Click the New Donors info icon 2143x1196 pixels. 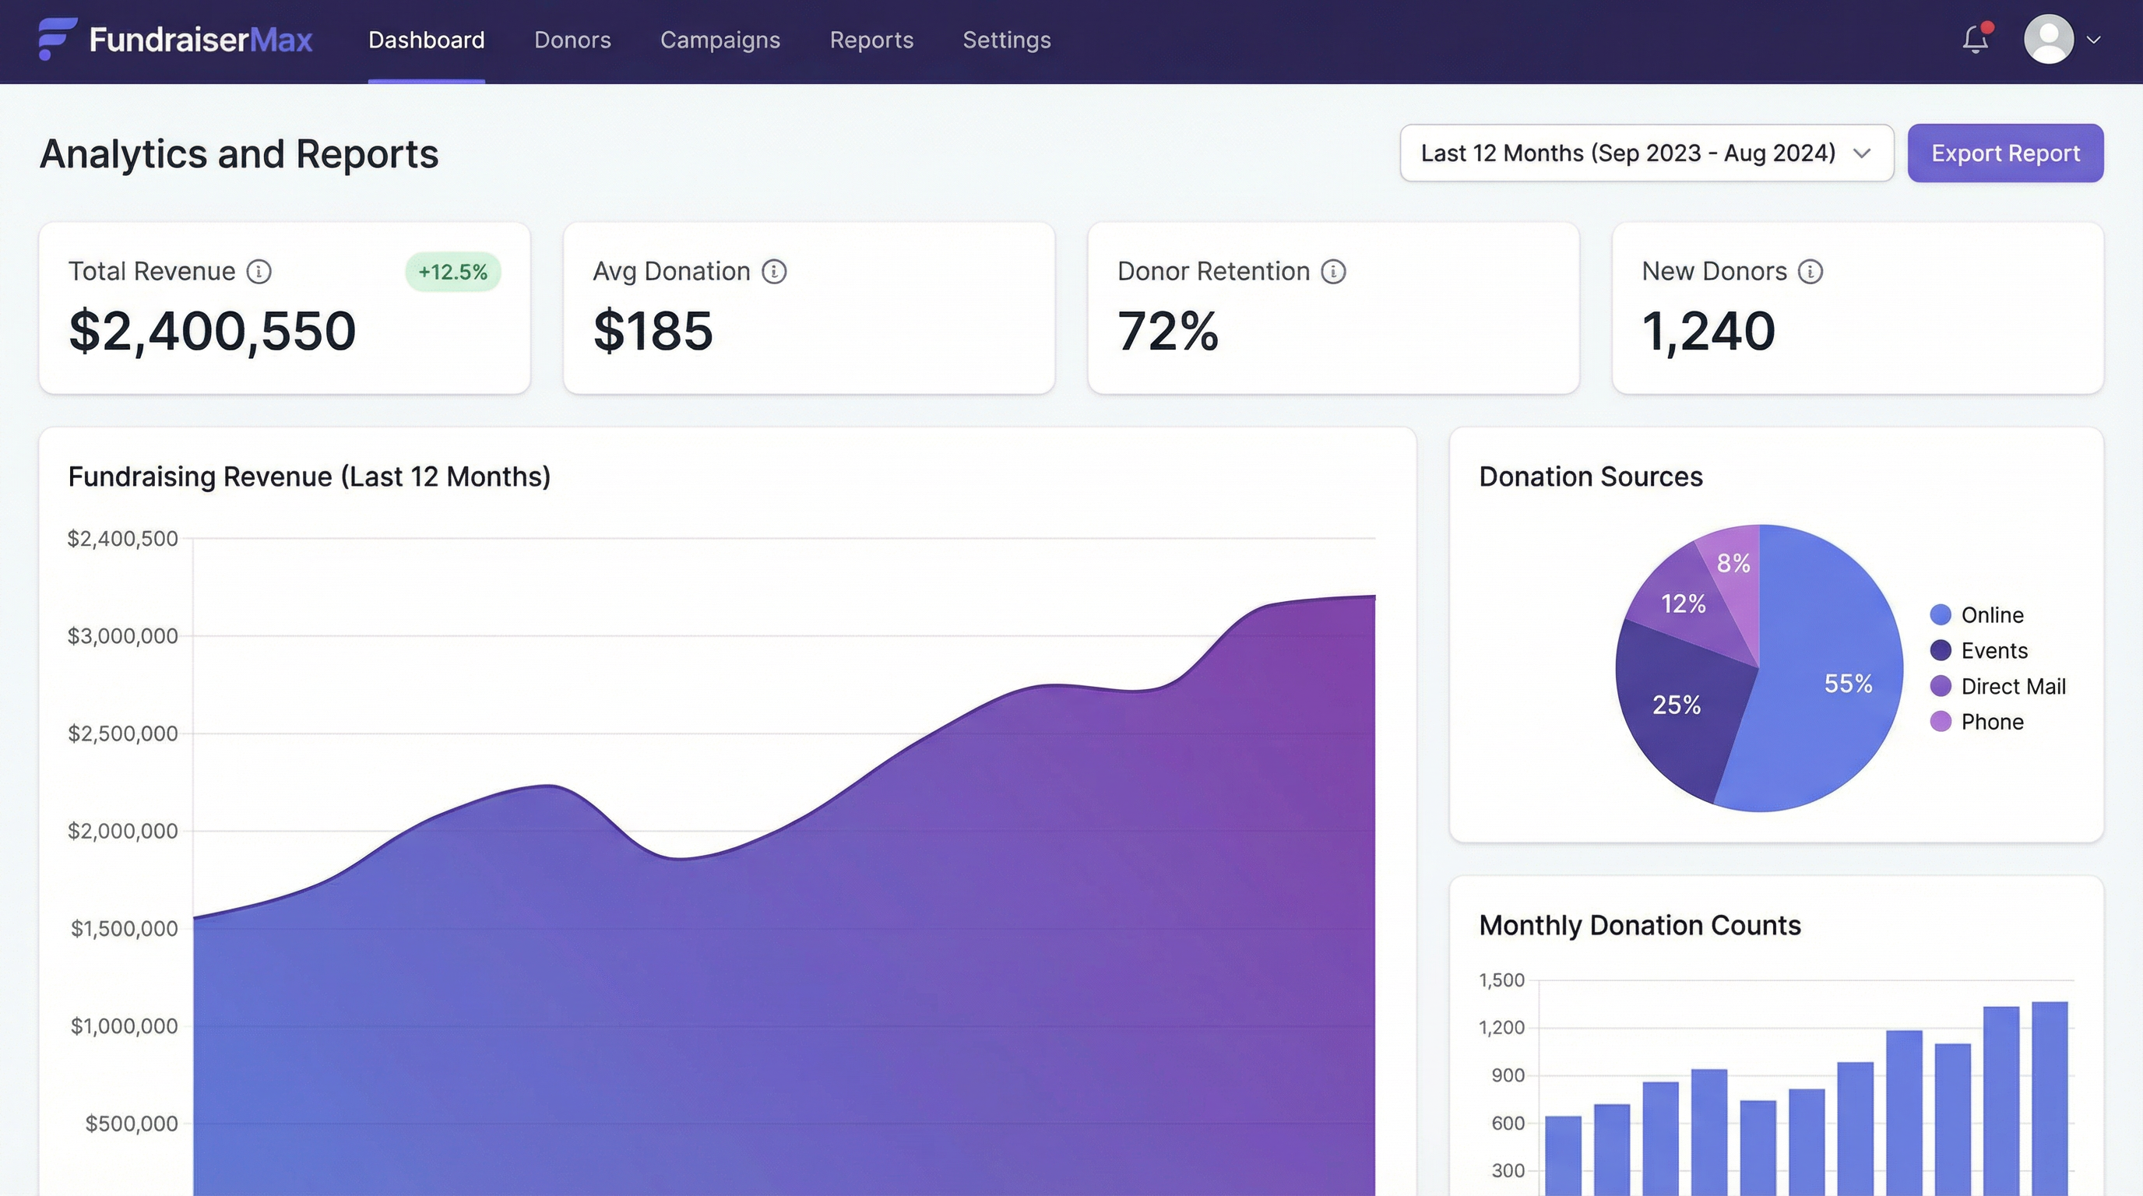[1810, 270]
